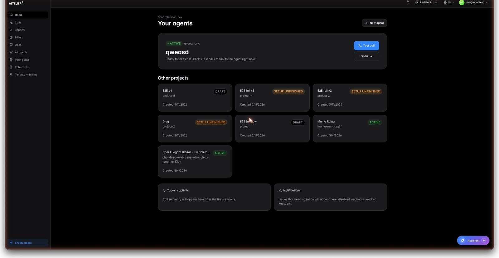Open the Mama Roma project card
The width and height of the screenshot is (499, 258).
tap(350, 128)
